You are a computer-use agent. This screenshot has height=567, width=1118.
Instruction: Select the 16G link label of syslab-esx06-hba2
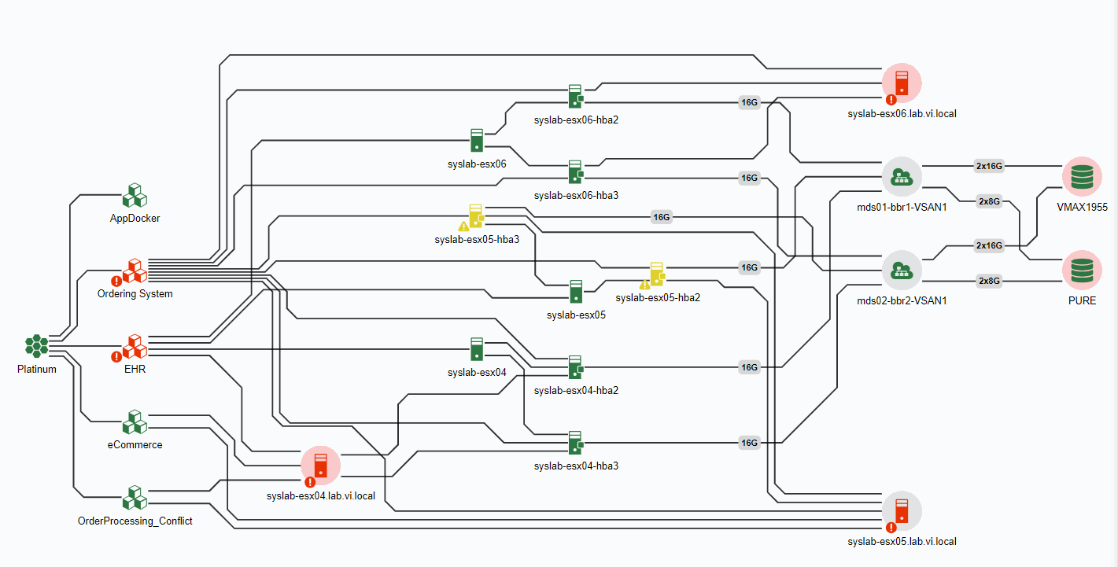point(749,102)
